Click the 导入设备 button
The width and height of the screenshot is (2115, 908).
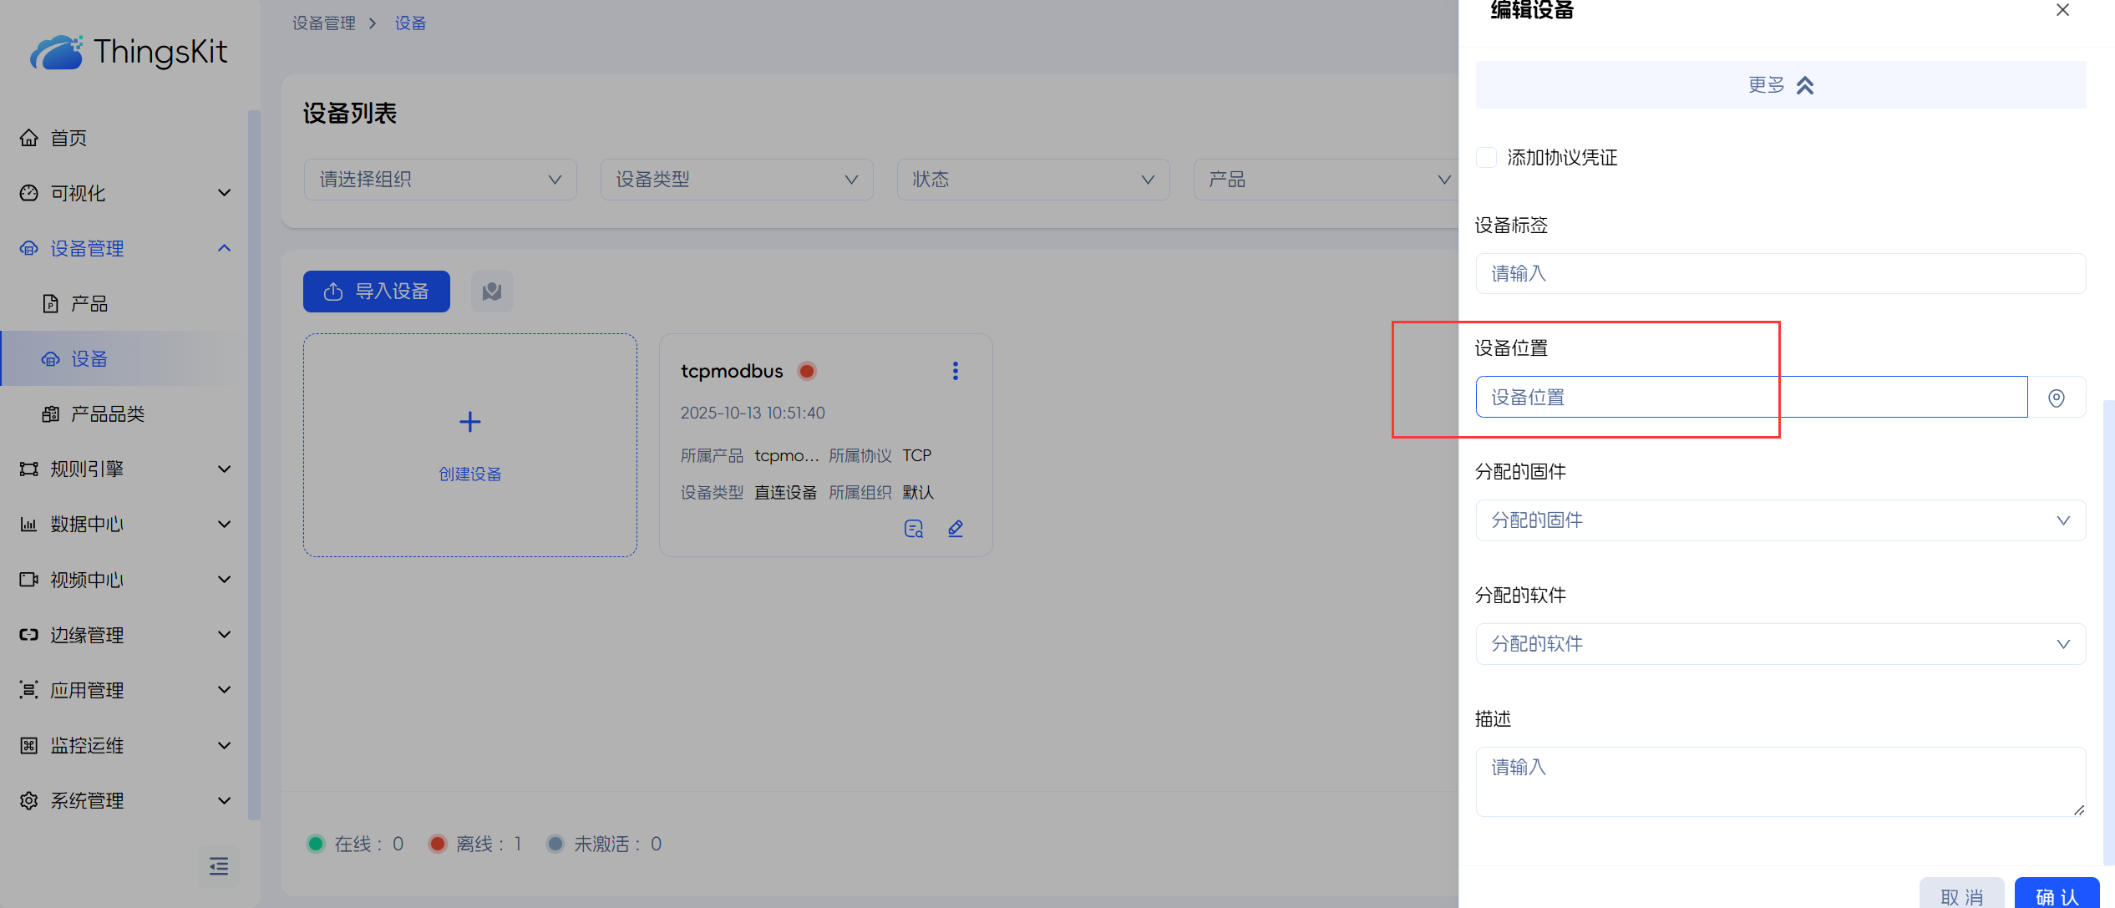tap(376, 291)
